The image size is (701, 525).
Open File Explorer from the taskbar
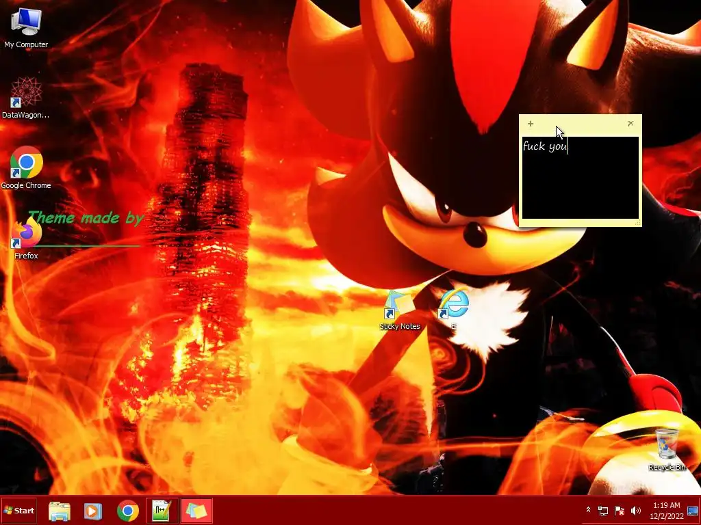(x=59, y=511)
